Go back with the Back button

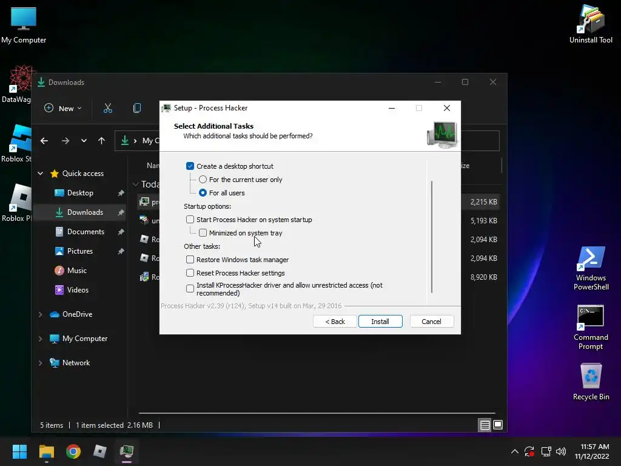coord(335,322)
